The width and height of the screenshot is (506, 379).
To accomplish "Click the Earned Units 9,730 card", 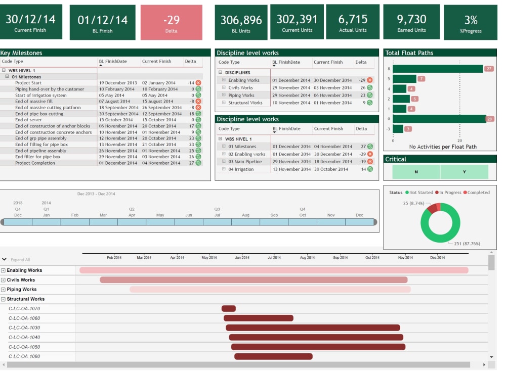I will coord(411,22).
